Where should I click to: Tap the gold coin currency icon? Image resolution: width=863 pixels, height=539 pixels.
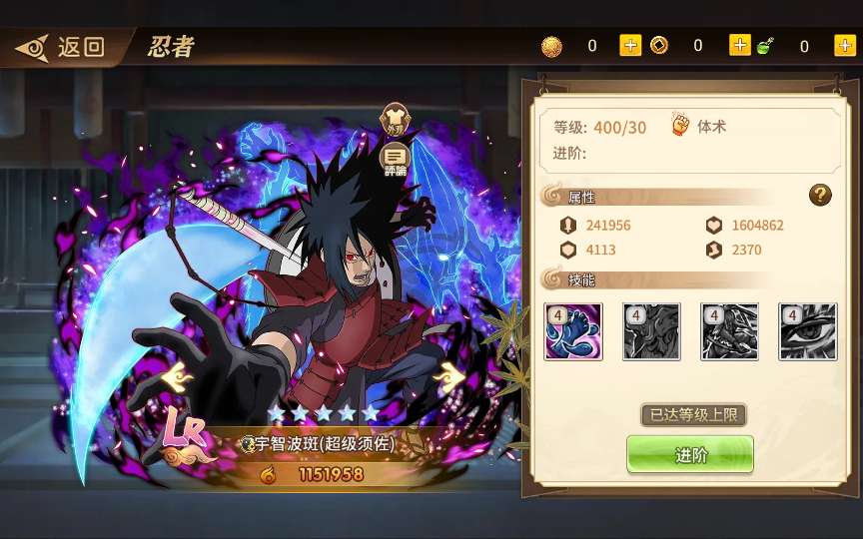pyautogui.click(x=551, y=47)
